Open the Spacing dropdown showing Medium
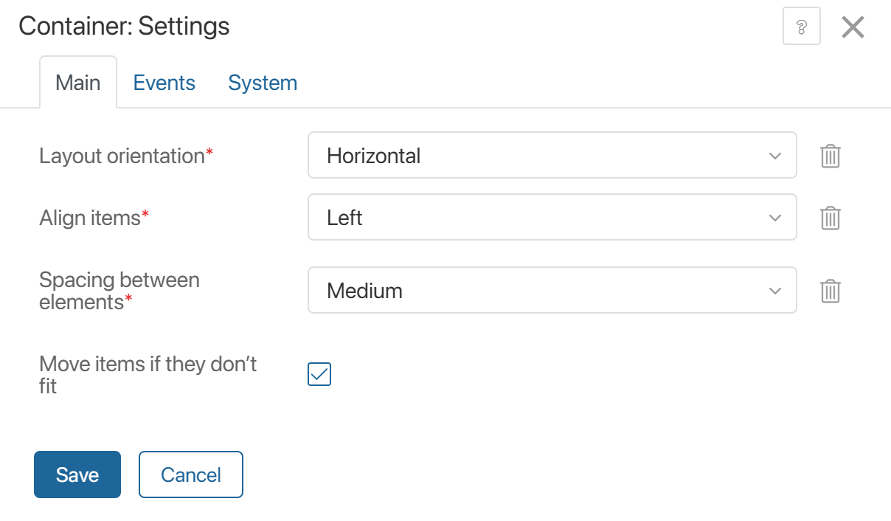This screenshot has width=891, height=521. 551,291
